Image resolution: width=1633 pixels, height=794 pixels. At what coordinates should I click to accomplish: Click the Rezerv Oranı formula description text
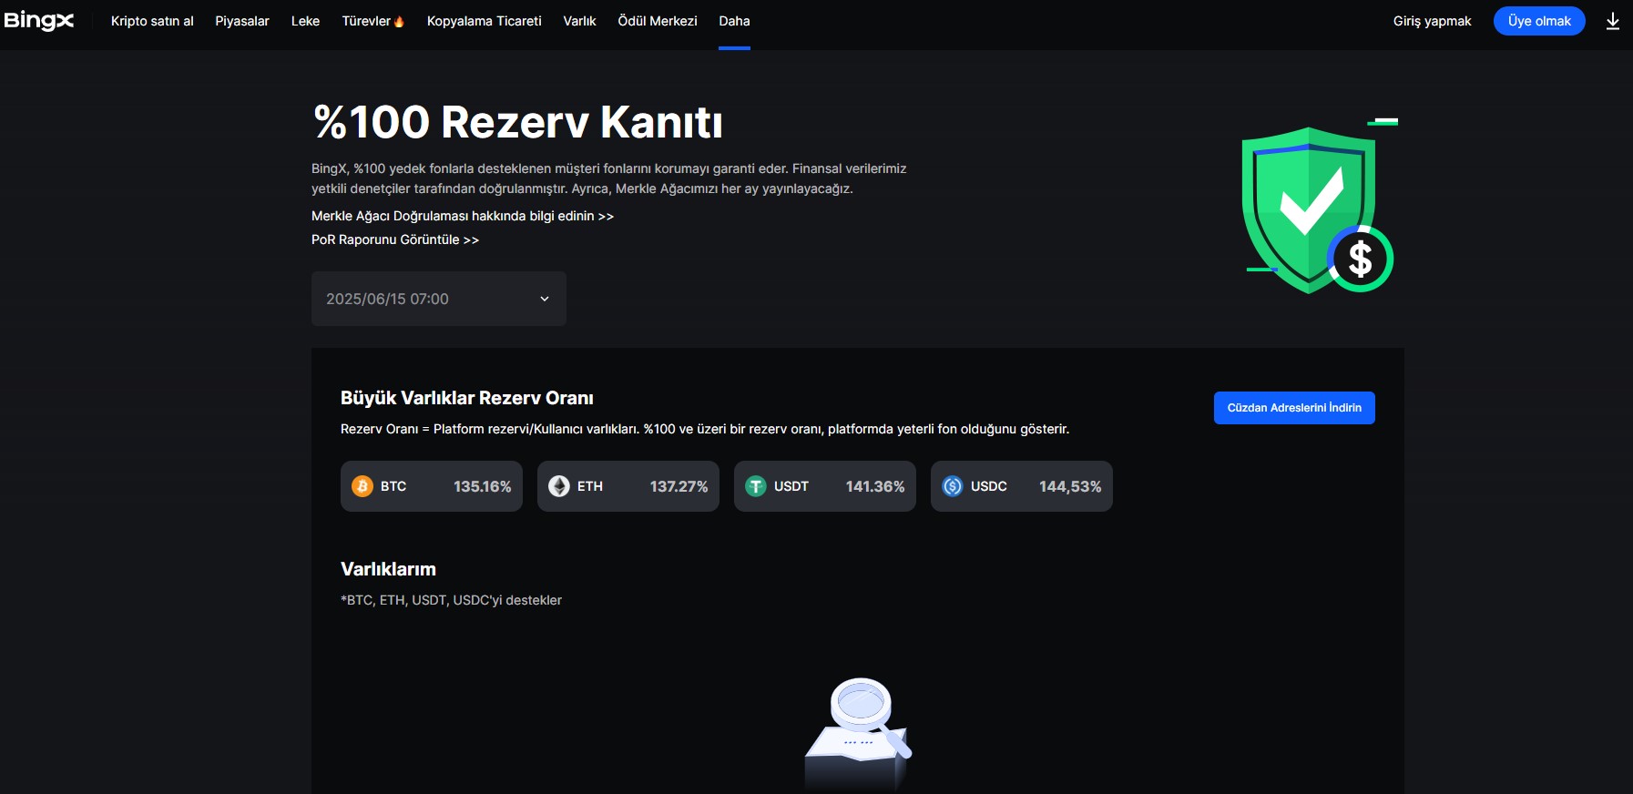click(x=705, y=429)
